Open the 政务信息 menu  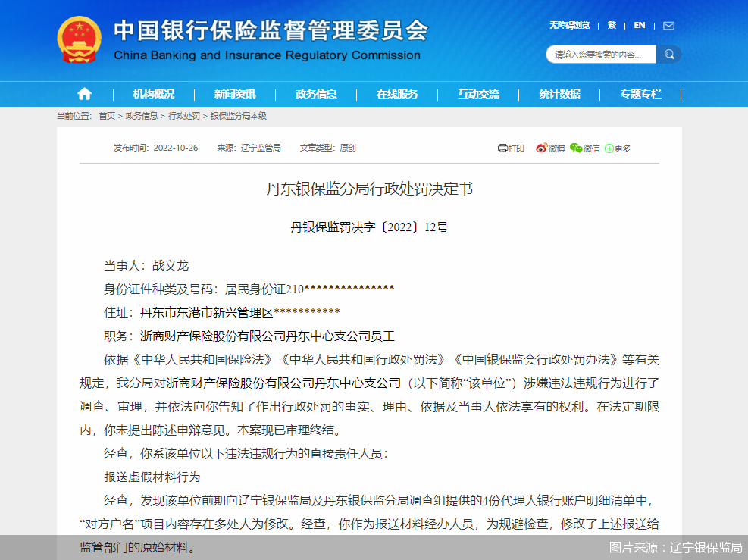tap(316, 95)
